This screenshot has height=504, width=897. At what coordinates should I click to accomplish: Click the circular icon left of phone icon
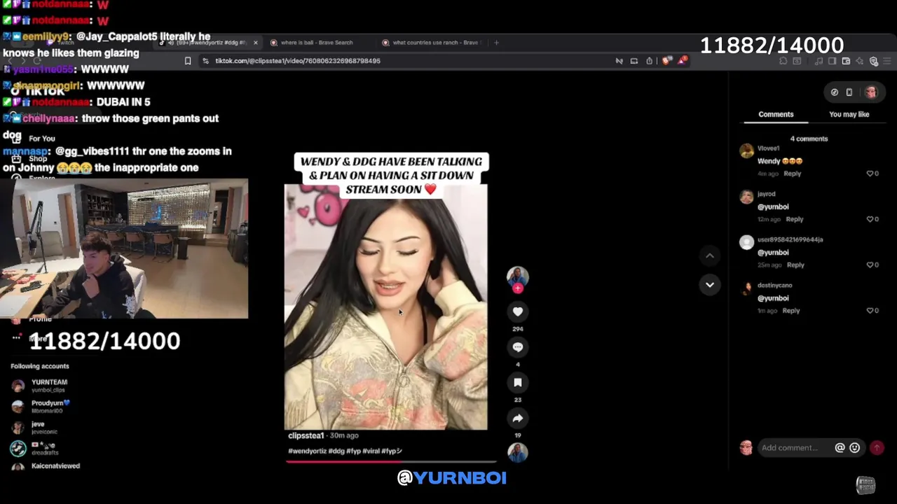[x=834, y=92]
